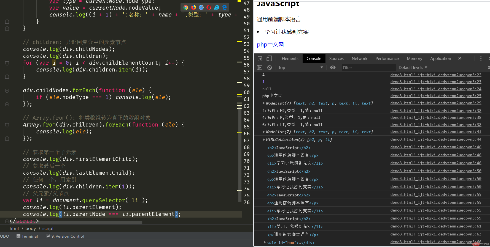Screen dimensions: 490x247
Task: Select the Console tab
Action: (x=314, y=58)
